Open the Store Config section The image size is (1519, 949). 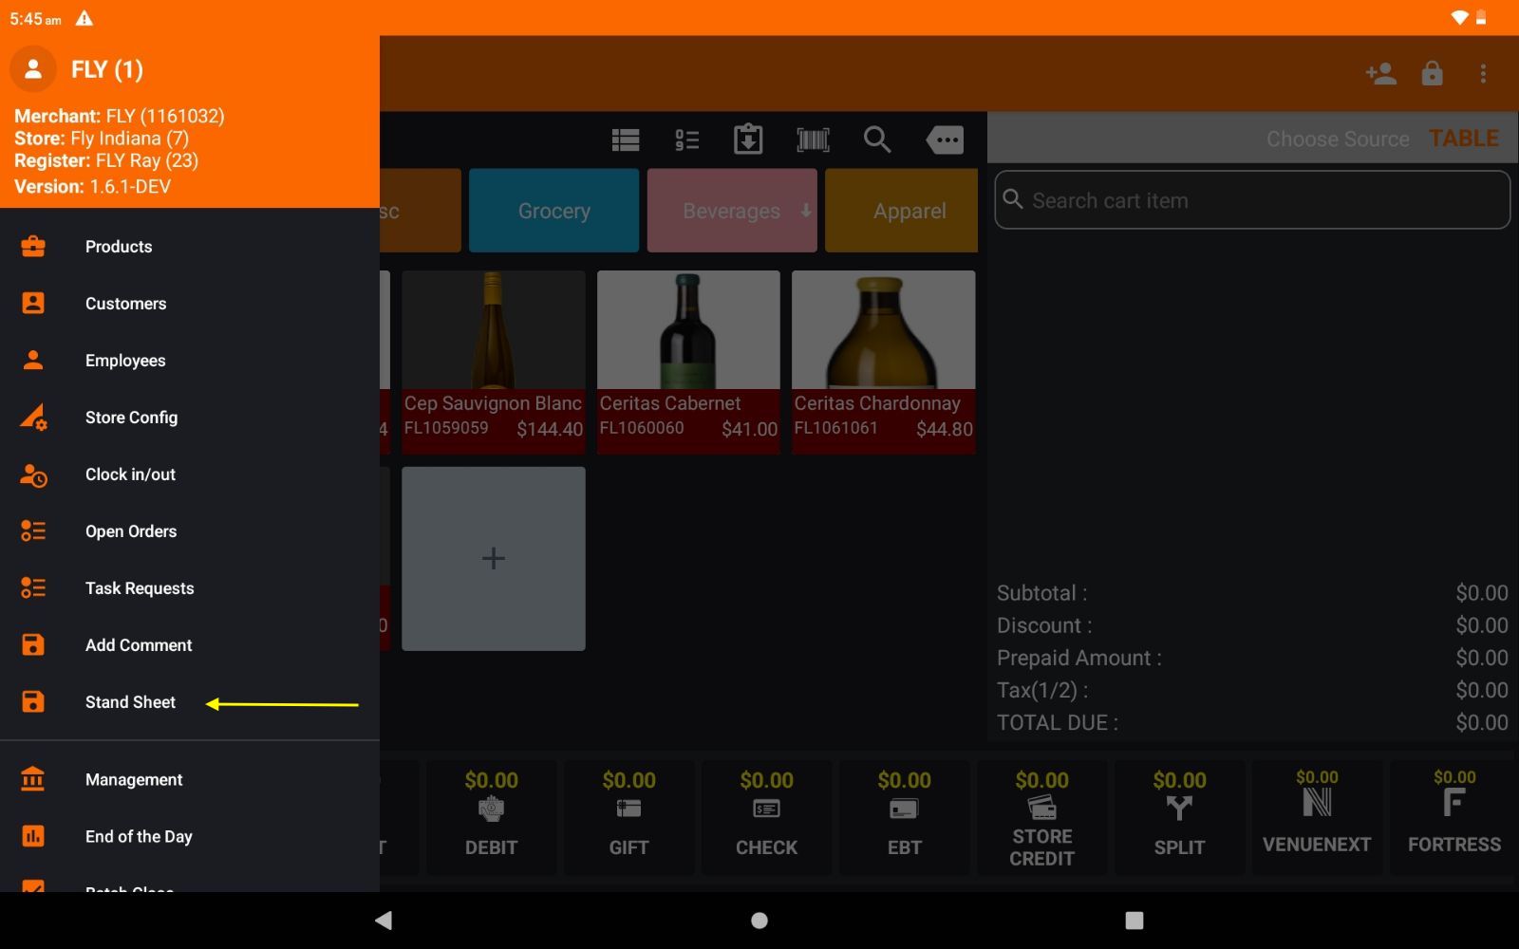pyautogui.click(x=131, y=418)
